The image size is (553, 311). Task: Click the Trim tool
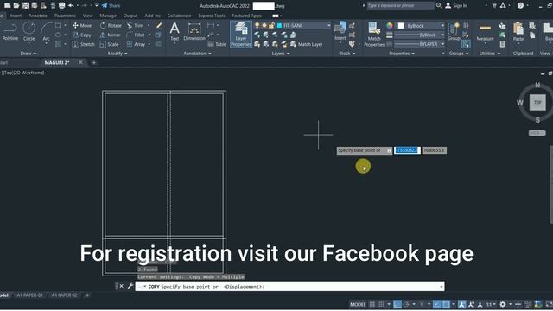point(136,25)
